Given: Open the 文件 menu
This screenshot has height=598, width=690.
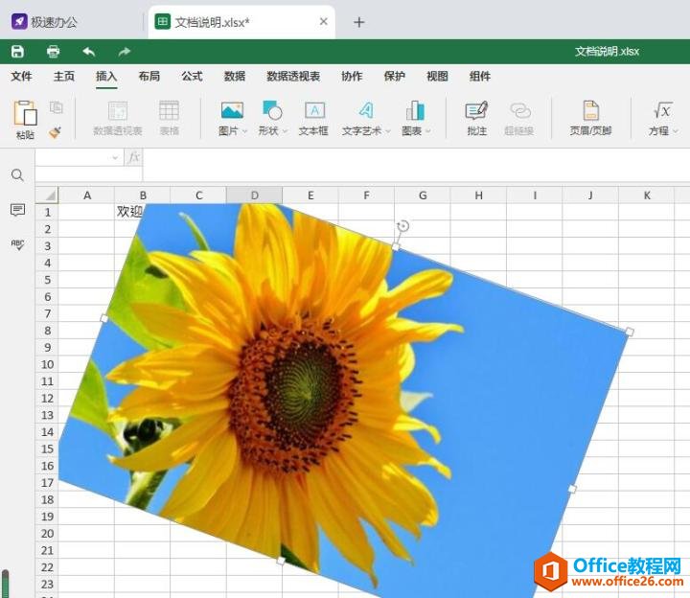Looking at the screenshot, I should [x=21, y=76].
